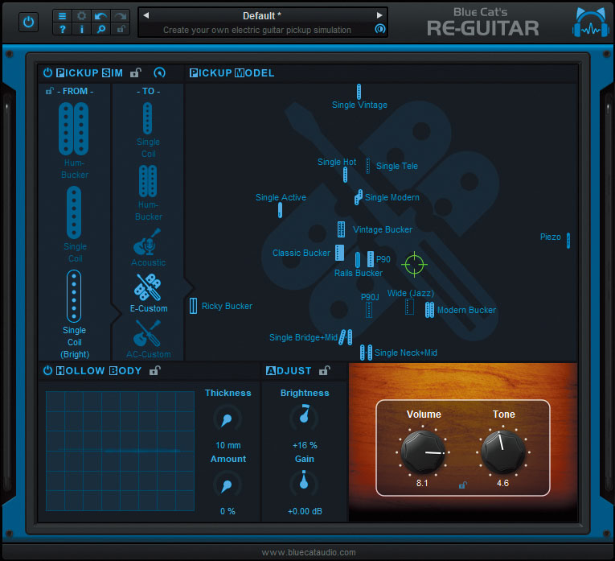Click the Amount knob
This screenshot has height=561, width=615.
pyautogui.click(x=227, y=485)
